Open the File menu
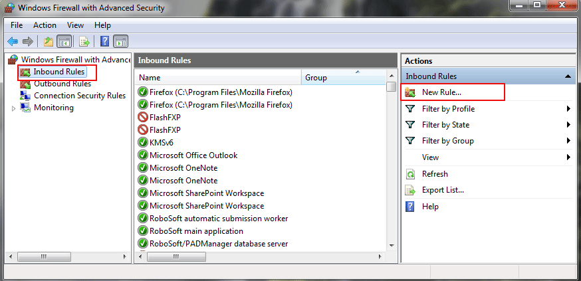The height and width of the screenshot is (281, 581). [17, 25]
